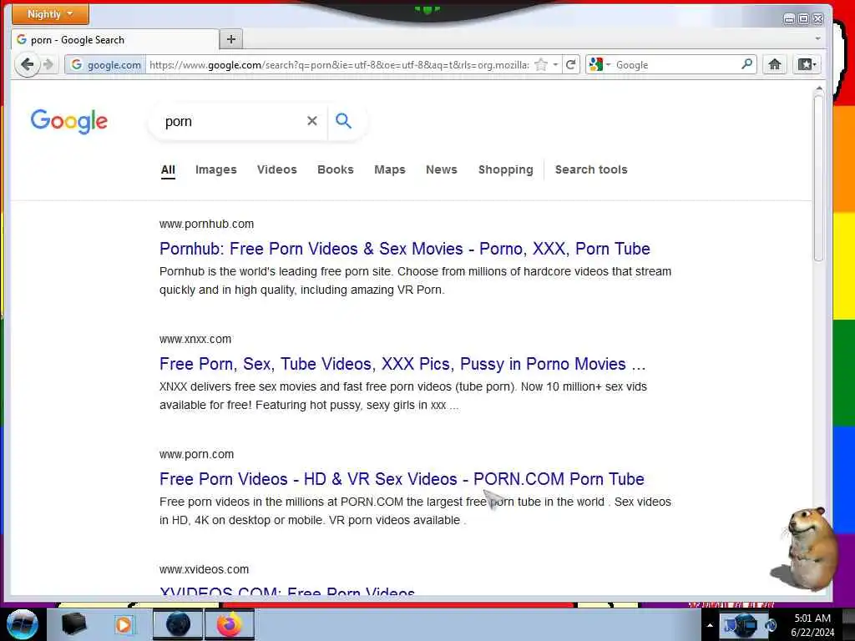The height and width of the screenshot is (641, 855).
Task: Go back with the browser back arrow
Action: pos(27,65)
